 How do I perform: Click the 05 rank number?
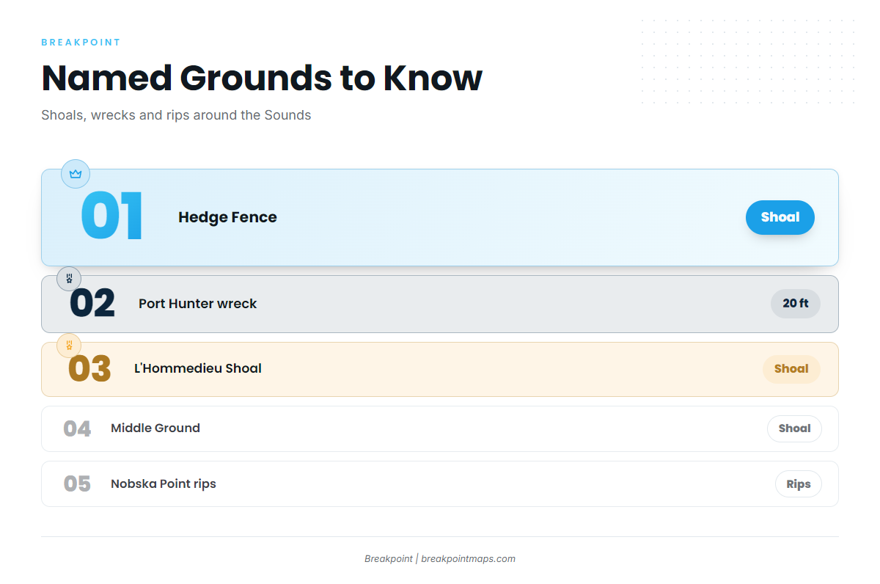[x=77, y=484]
